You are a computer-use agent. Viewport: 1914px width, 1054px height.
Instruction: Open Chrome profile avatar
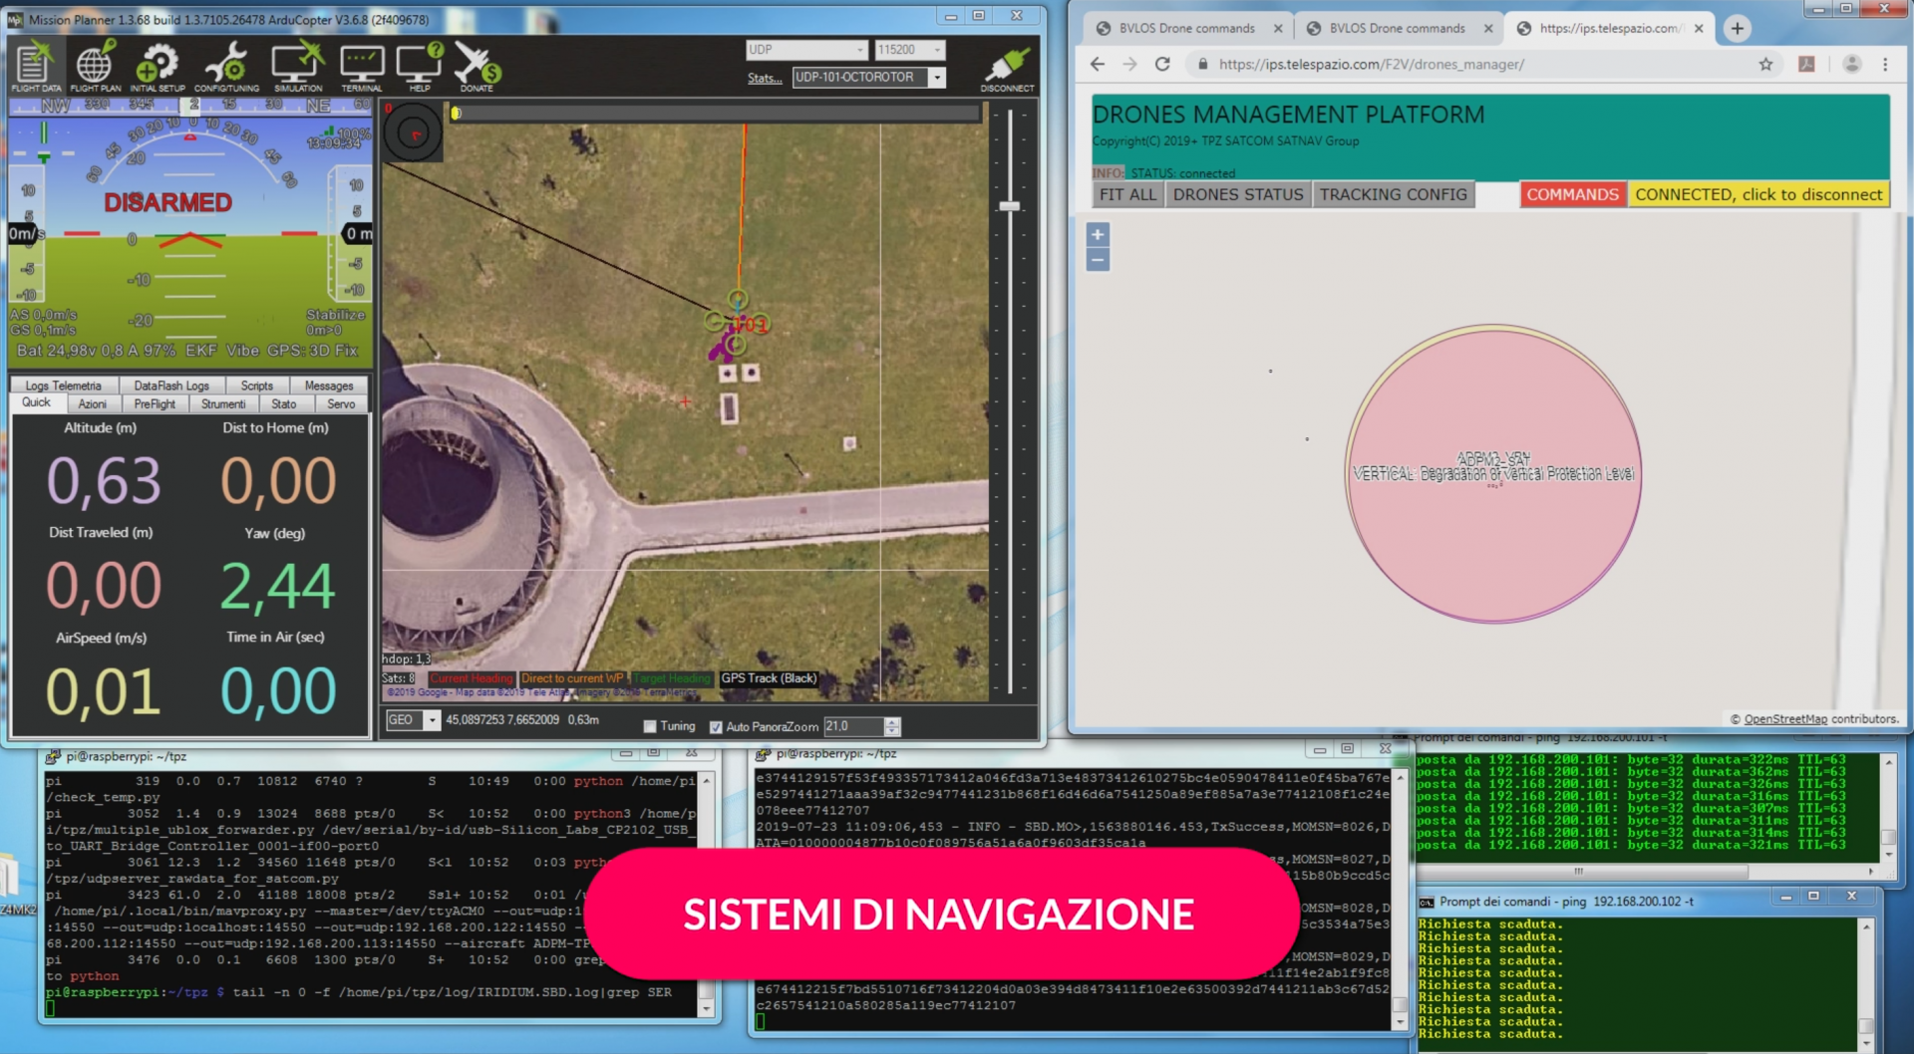click(1851, 64)
